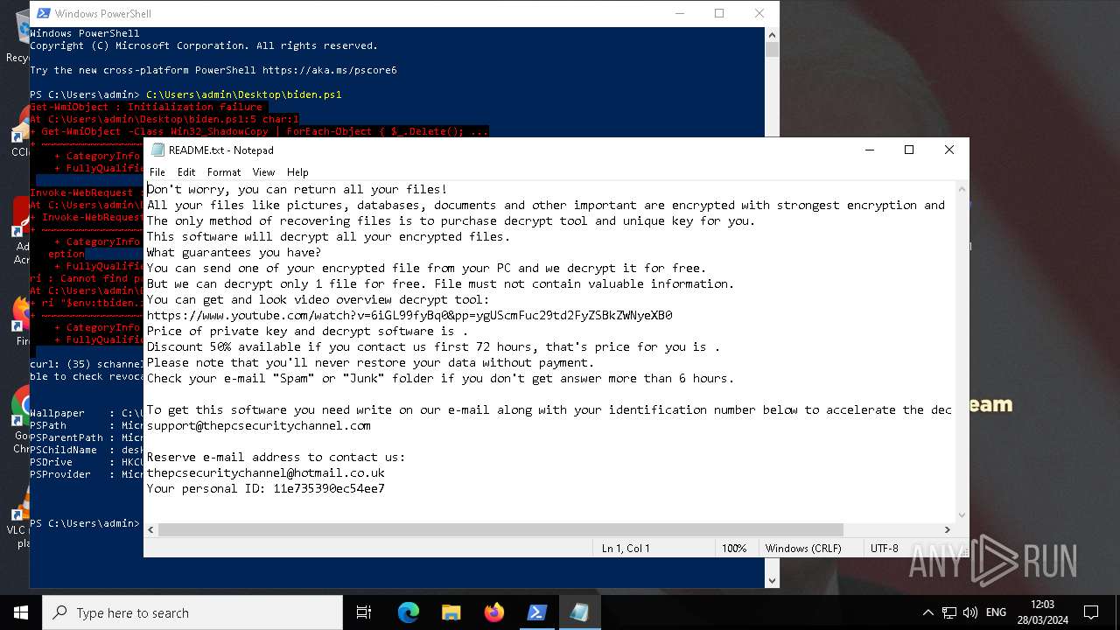The image size is (1120, 630).
Task: Switch to Notepad taskbar icon
Action: (x=579, y=612)
